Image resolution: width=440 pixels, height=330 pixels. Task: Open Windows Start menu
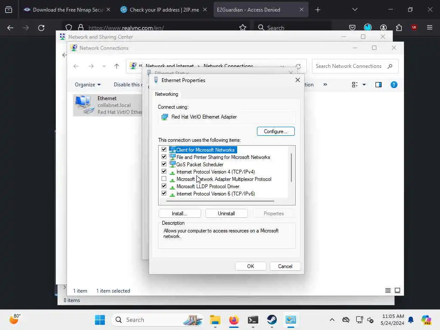[x=100, y=320]
